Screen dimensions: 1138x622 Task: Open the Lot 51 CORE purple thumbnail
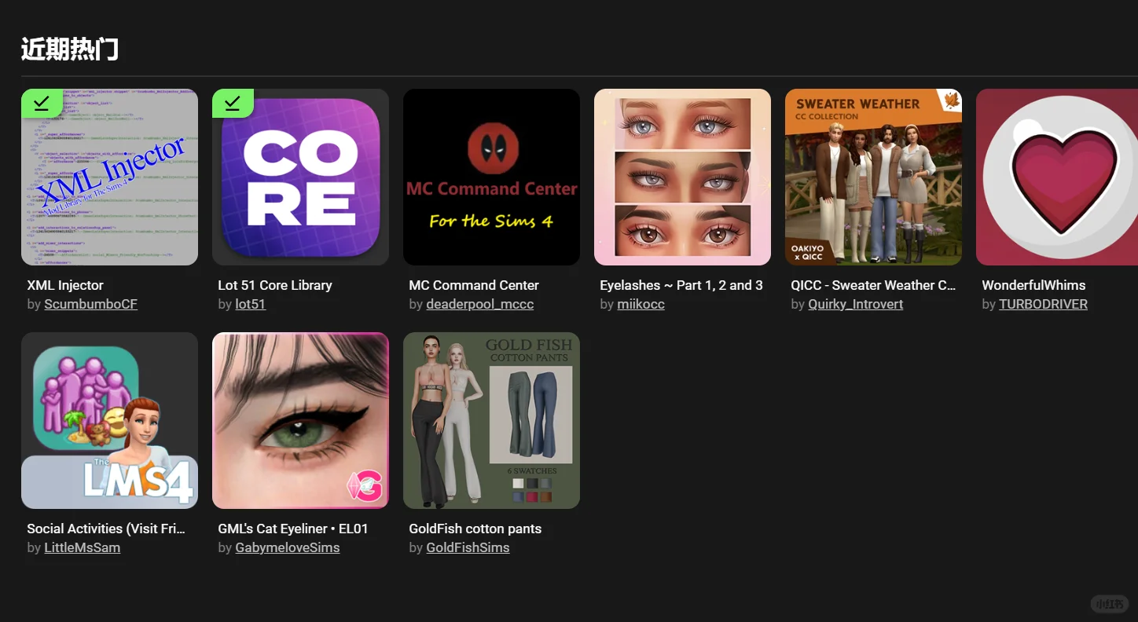coord(300,177)
